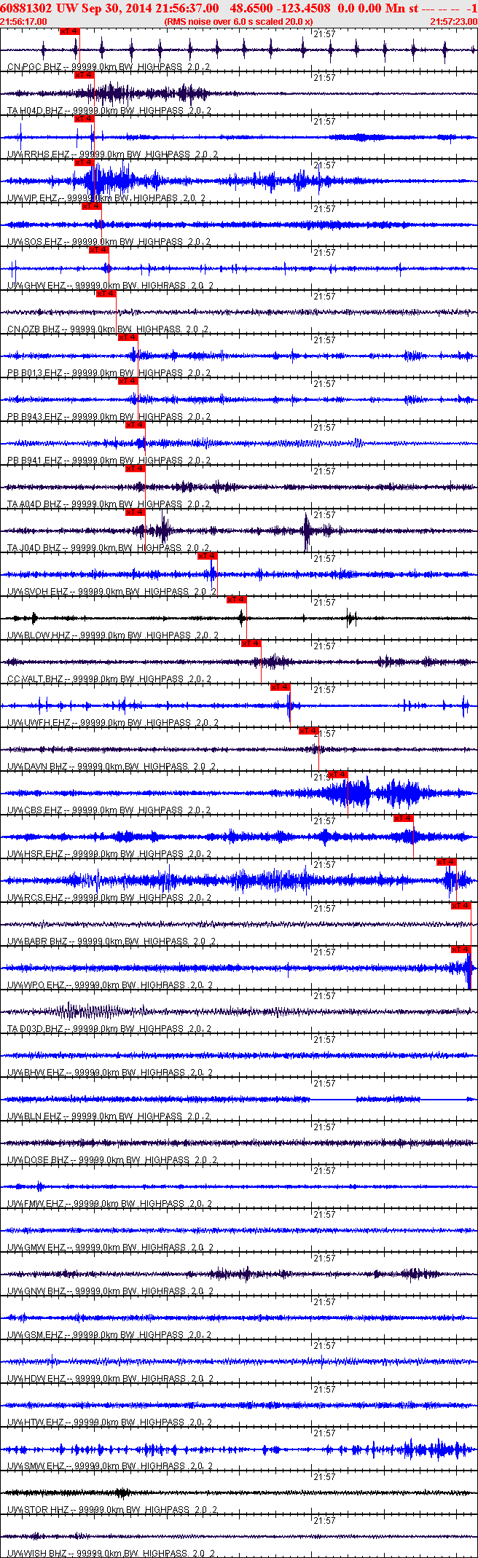Select the UW.VIP.EHZ station label

106,198
